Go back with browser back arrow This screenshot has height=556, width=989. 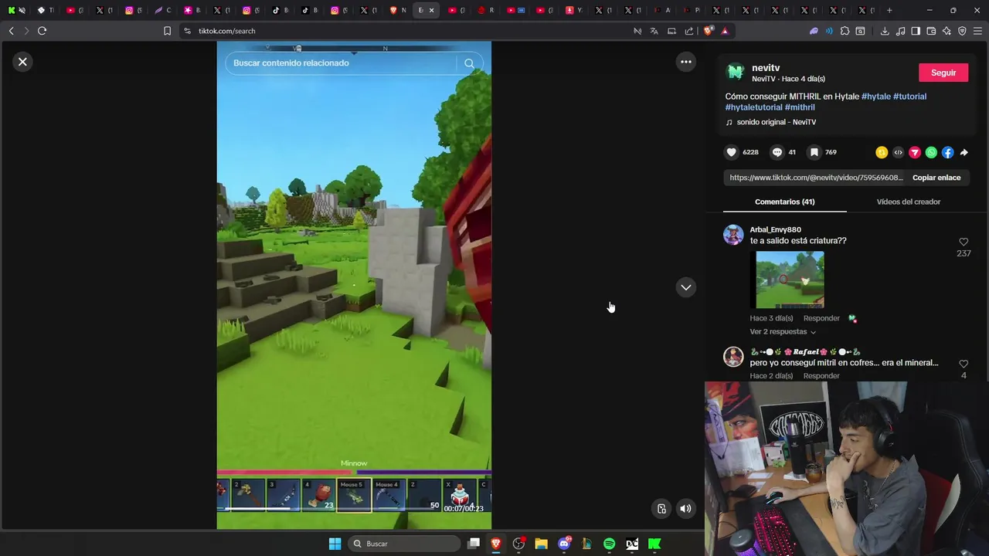coord(11,31)
